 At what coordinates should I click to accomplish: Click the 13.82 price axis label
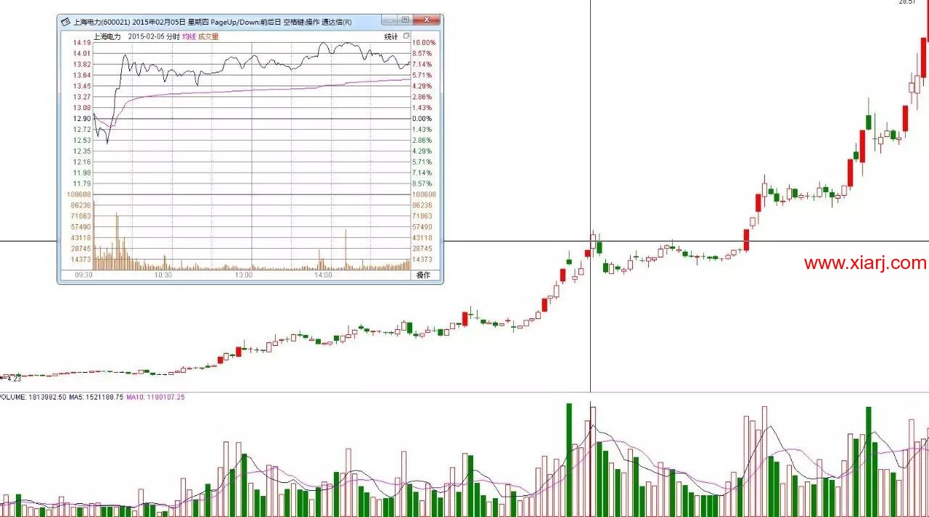[x=81, y=65]
